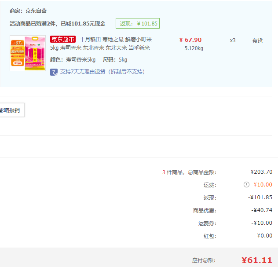The width and height of the screenshot is (278, 267).
Task: Click the green 返现 ¥101.85 badge
Action: click(x=137, y=24)
